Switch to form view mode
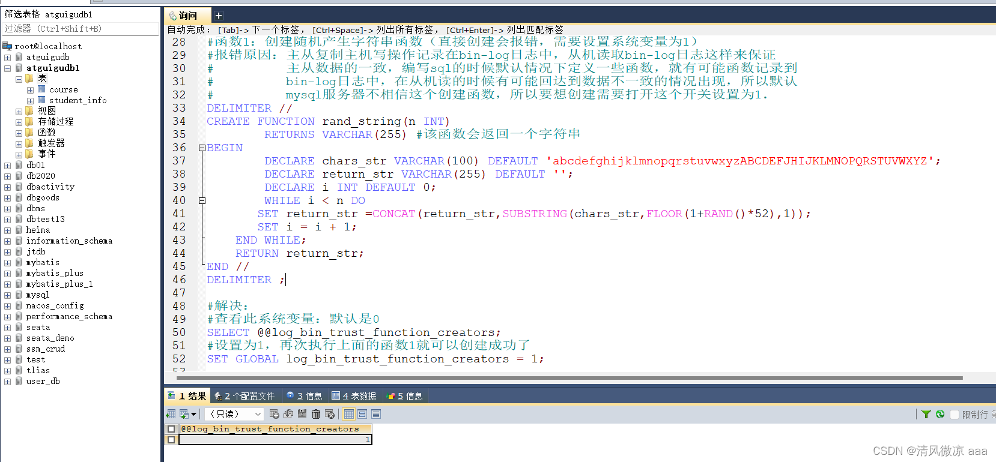 (362, 414)
